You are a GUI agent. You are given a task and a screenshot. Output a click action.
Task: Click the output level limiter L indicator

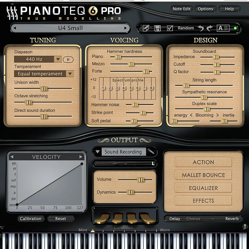(x=153, y=163)
